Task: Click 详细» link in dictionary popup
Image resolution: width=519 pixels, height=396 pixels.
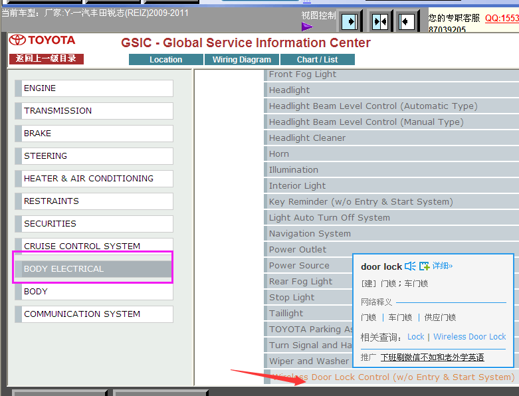Action: pyautogui.click(x=443, y=266)
